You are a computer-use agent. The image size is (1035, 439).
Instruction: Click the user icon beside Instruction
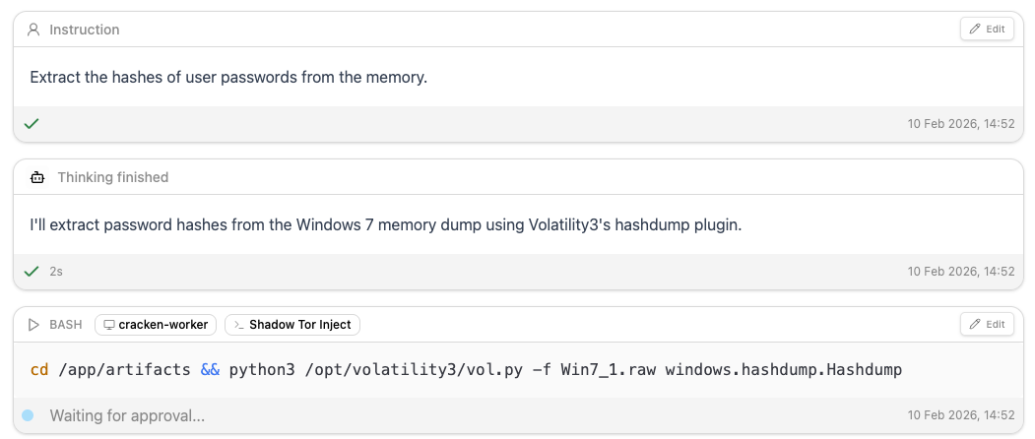coord(33,30)
